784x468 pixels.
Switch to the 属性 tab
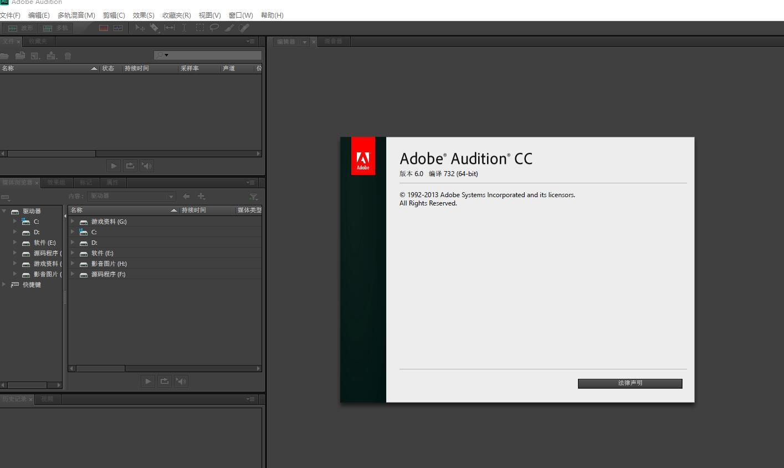[x=112, y=182]
